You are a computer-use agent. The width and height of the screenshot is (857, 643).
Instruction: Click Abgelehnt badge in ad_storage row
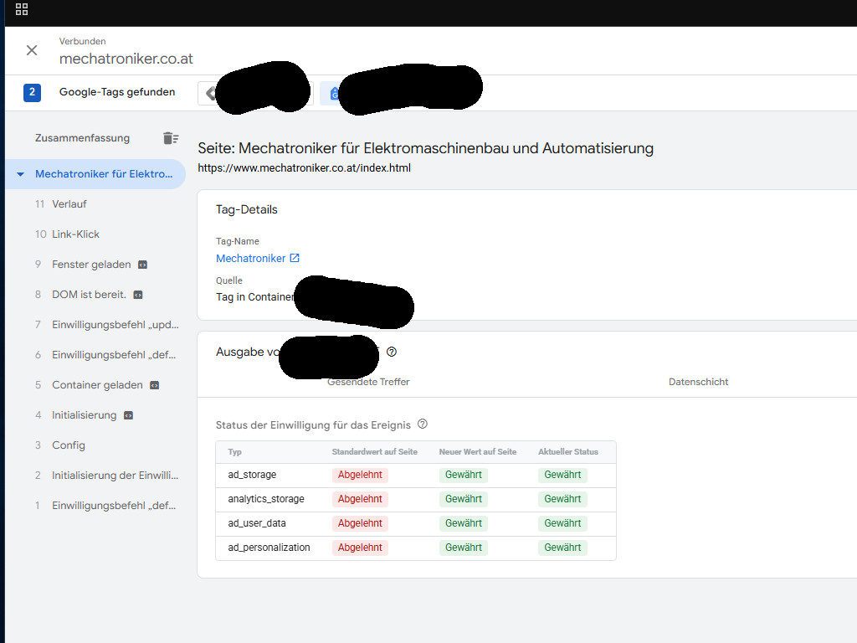point(360,475)
